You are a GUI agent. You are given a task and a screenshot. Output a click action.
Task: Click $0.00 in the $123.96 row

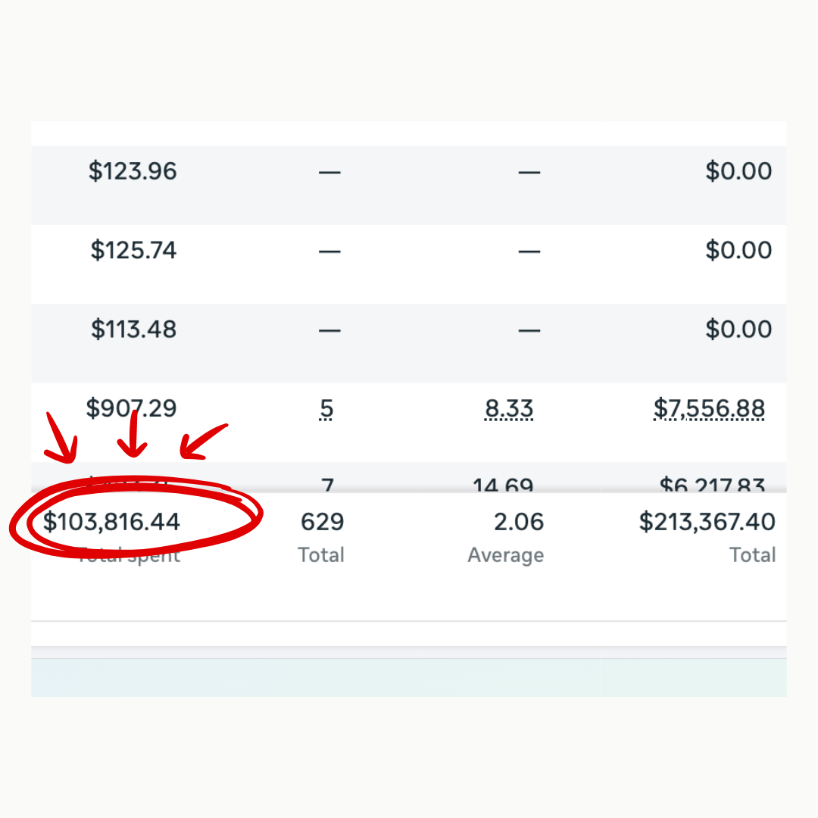(738, 171)
